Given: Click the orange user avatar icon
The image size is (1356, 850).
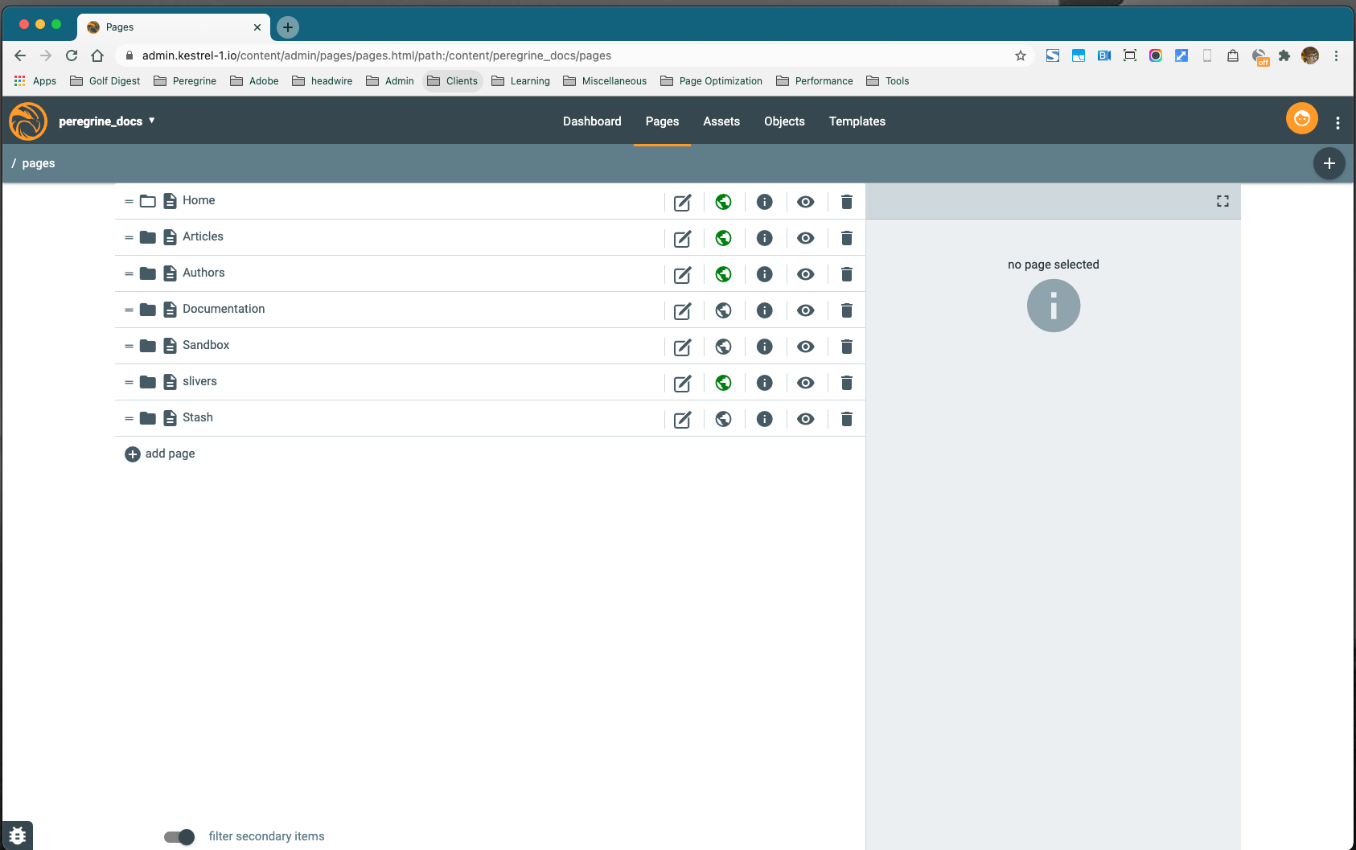Looking at the screenshot, I should pyautogui.click(x=1301, y=119).
